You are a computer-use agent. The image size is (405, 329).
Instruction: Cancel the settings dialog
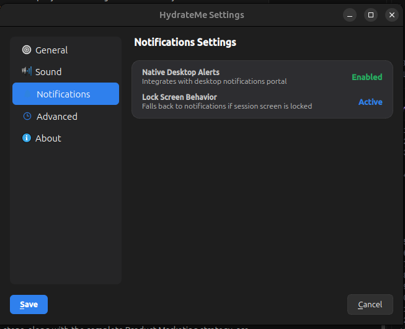[370, 304]
